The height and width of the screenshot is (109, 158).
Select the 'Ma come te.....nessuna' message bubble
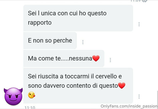pos(64,58)
